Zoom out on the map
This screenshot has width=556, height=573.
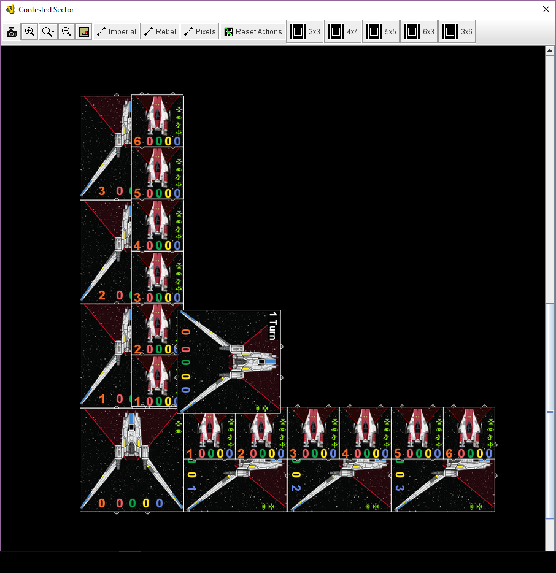coord(66,31)
